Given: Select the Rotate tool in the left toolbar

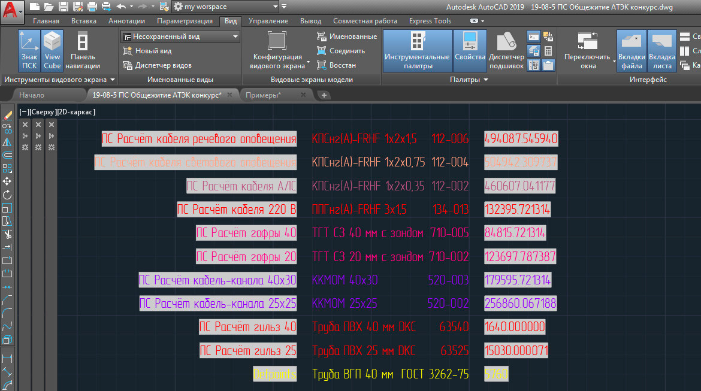Looking at the screenshot, I should pos(7,195).
